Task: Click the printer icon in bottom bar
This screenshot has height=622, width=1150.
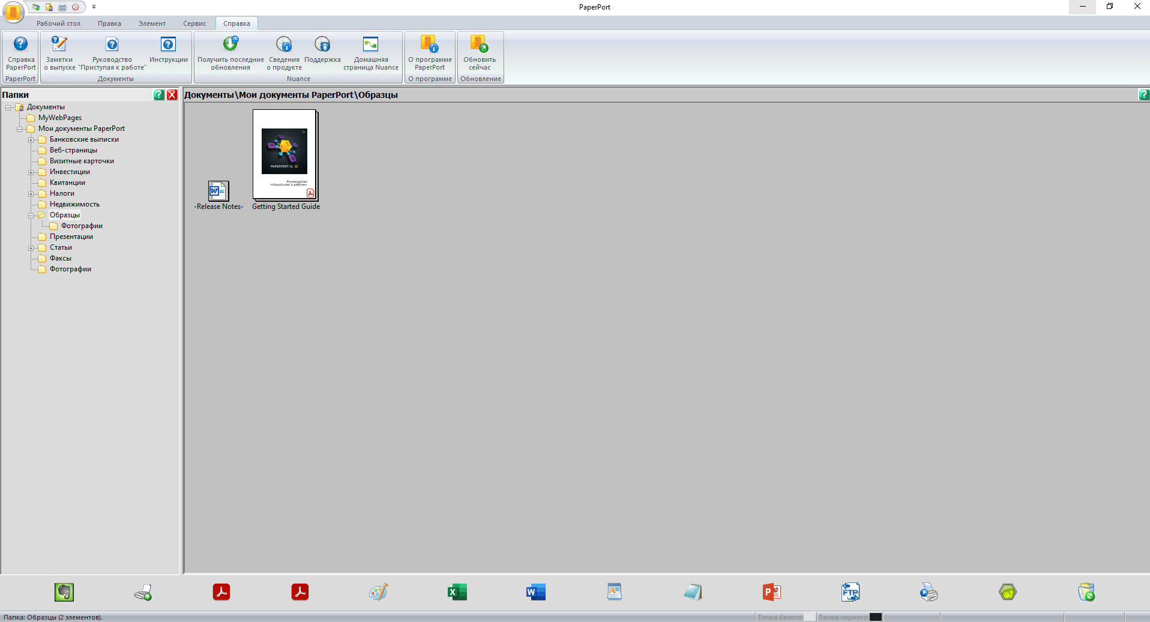Action: coord(929,593)
